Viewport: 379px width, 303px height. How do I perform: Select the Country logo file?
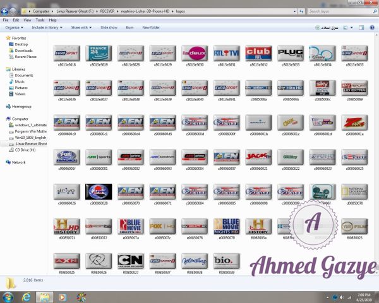pos(291,157)
